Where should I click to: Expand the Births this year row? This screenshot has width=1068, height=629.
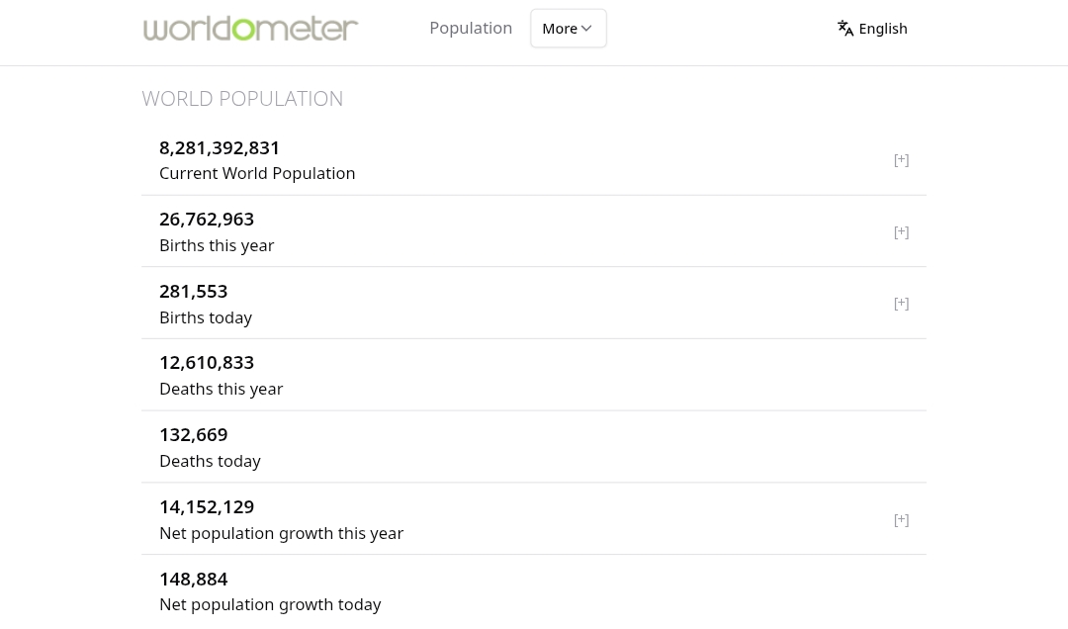(x=901, y=231)
